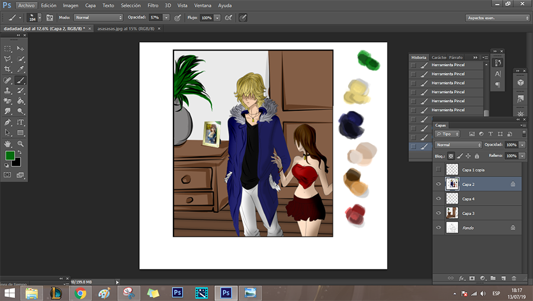Expand the Aspectos esen. workspace dropdown
Viewport: 533px width, 301px height.
497,18
